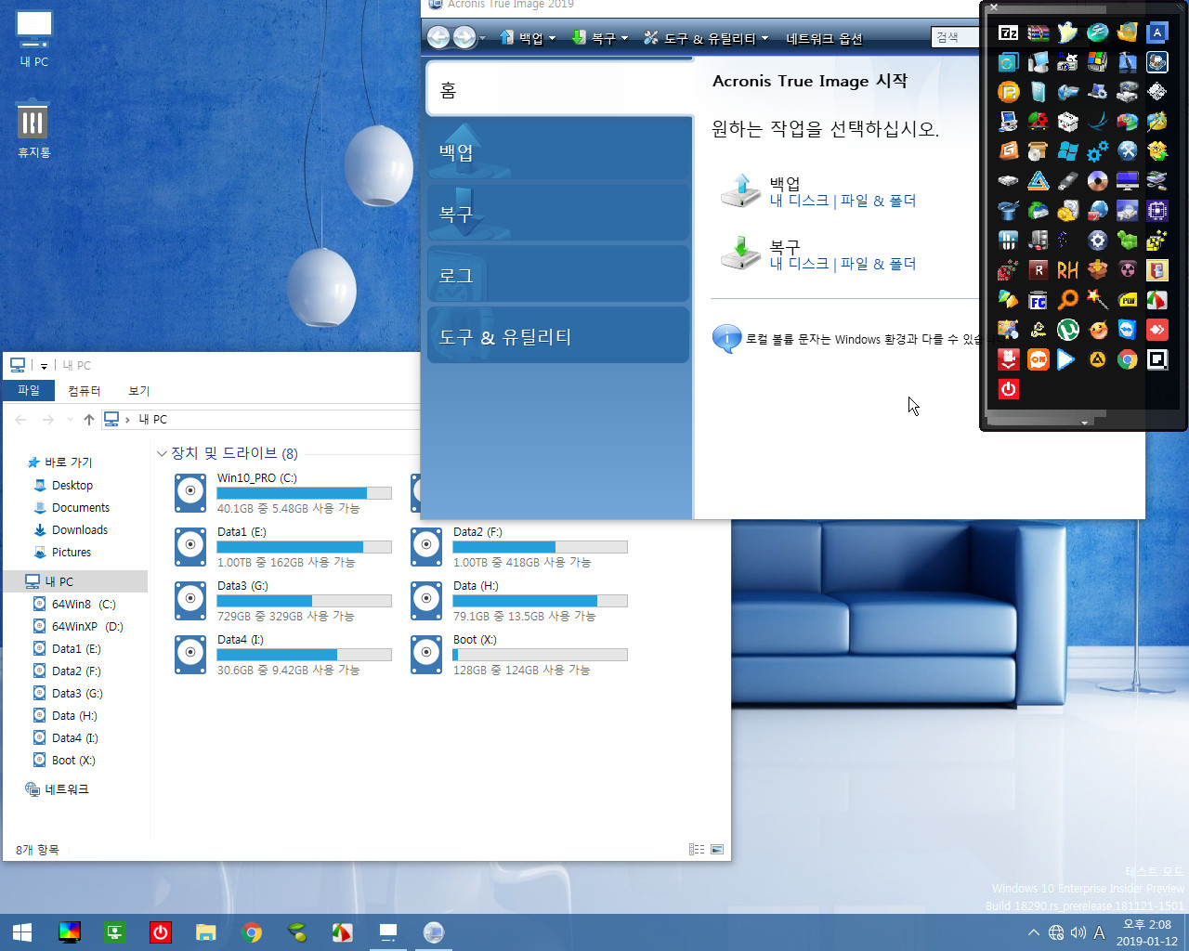
Task: Click Acronis backup disk icon with up arrow
Action: (x=740, y=189)
